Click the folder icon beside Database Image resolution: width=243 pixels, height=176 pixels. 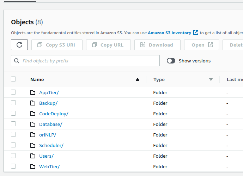[33, 124]
